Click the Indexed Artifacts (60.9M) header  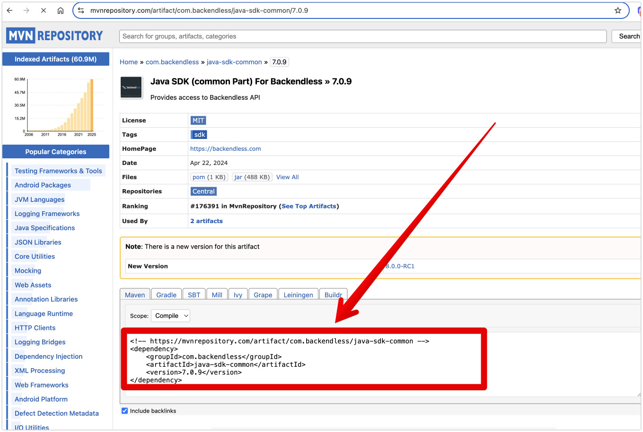[56, 59]
